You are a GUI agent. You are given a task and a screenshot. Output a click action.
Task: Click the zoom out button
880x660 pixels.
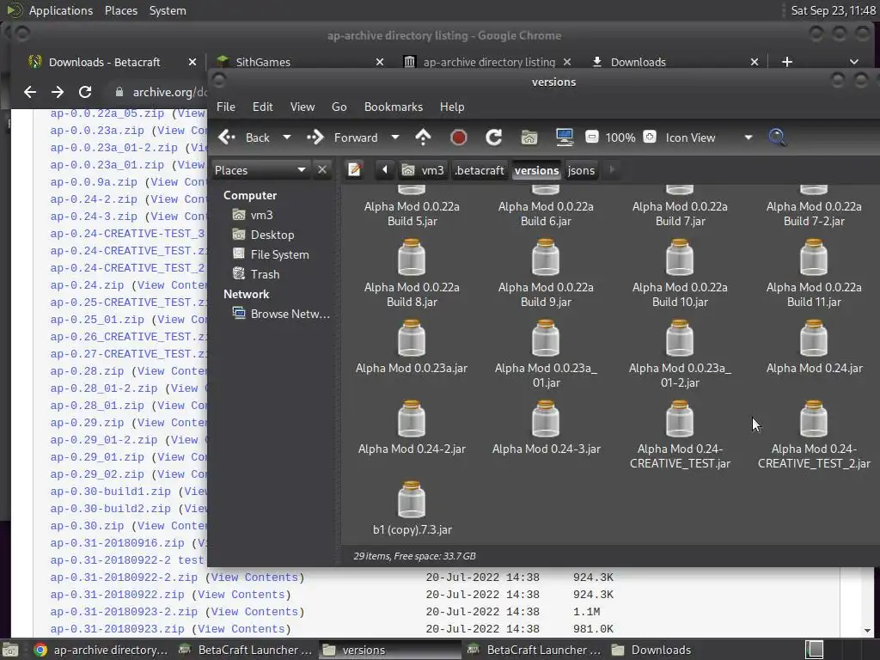[x=591, y=137]
